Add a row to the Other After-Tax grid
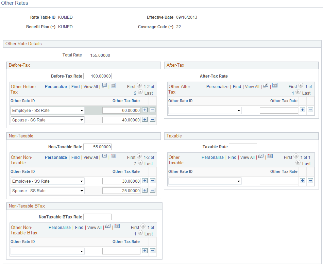Screen dimensions: 323x265 (302, 110)
